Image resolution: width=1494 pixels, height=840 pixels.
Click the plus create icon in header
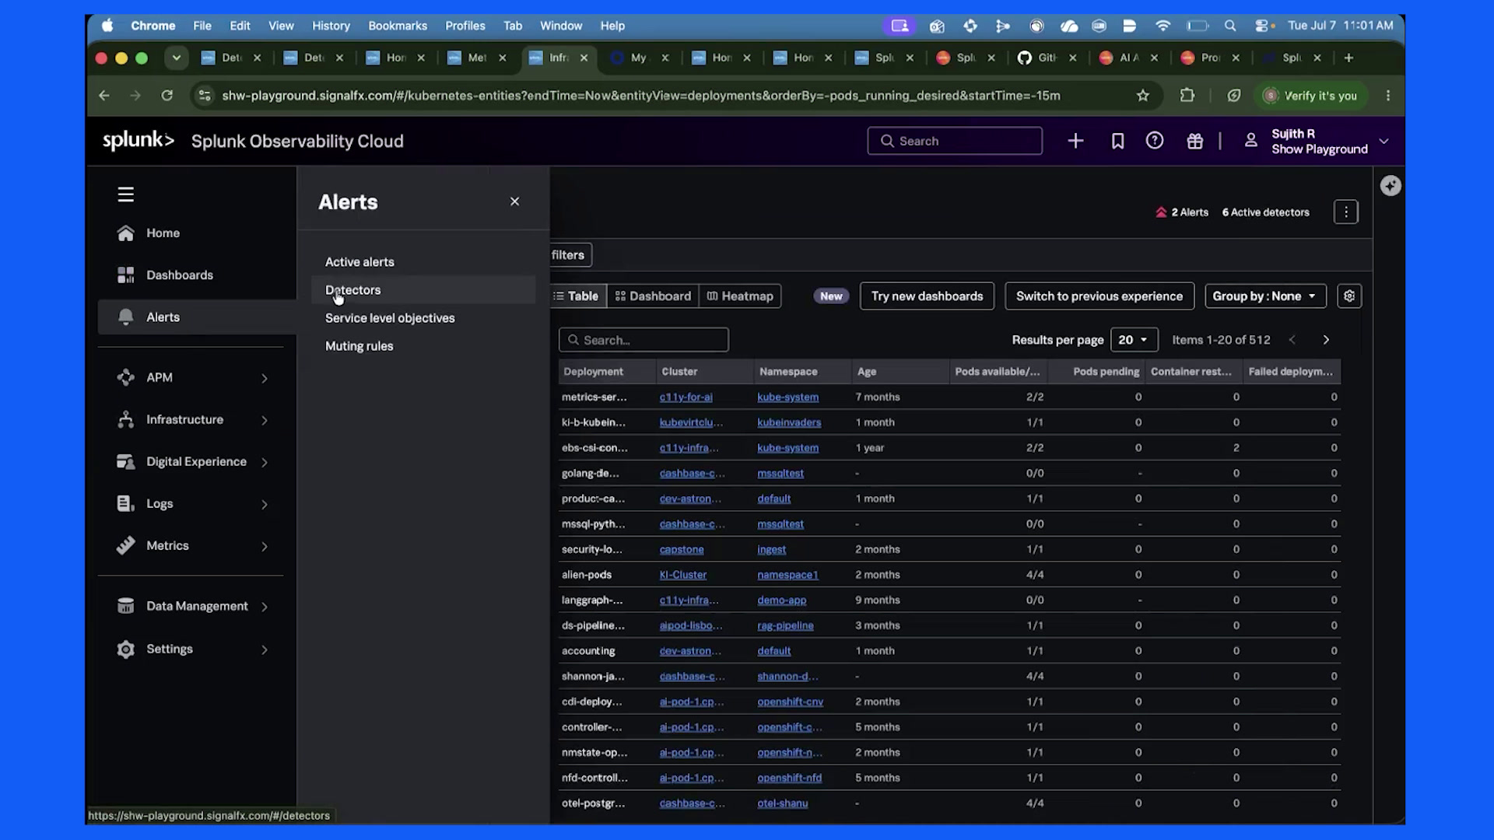1075,141
